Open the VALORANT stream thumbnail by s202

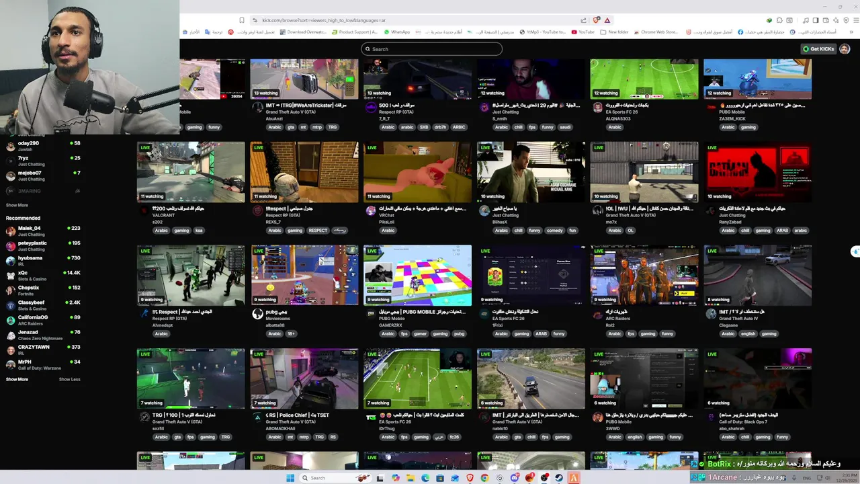[x=191, y=171]
